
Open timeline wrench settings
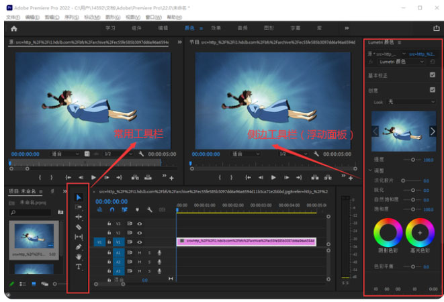(150, 210)
